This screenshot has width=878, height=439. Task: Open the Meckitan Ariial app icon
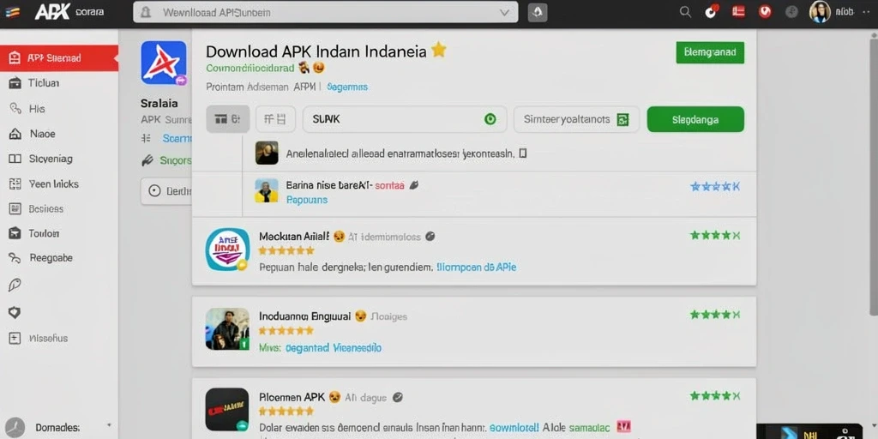228,250
